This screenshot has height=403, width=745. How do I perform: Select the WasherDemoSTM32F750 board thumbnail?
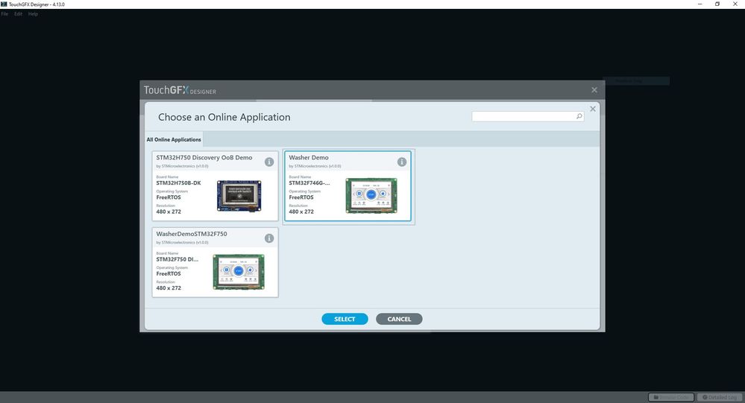pos(239,271)
